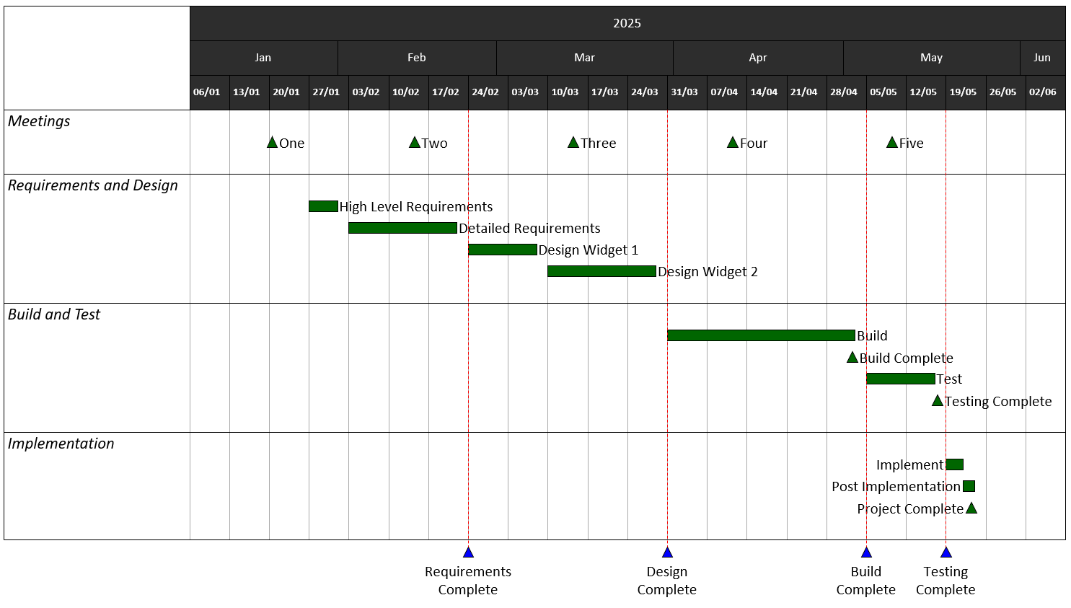
Task: Select the meeting One milestone marker
Action: [273, 142]
